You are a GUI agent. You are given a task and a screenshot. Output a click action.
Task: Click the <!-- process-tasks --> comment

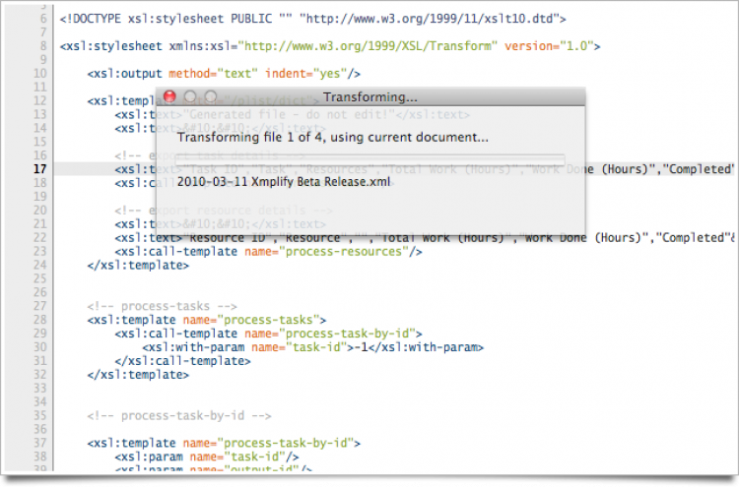coord(163,306)
